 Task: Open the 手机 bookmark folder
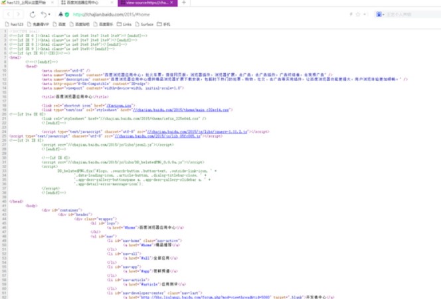coord(163,24)
